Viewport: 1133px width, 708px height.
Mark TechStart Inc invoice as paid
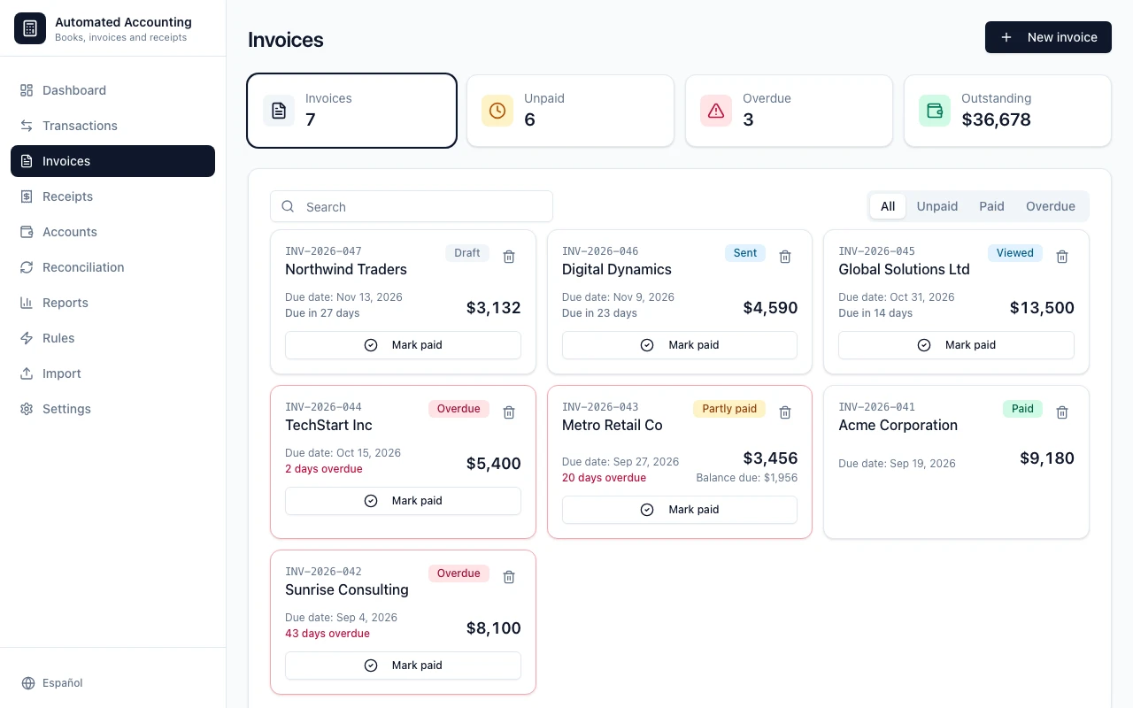[x=403, y=501]
